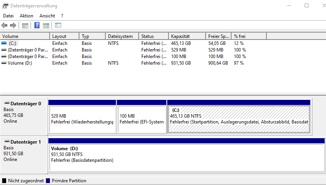Screen dimensions: 326x185
Task: Sort by the Volume column header
Action: pos(25,36)
